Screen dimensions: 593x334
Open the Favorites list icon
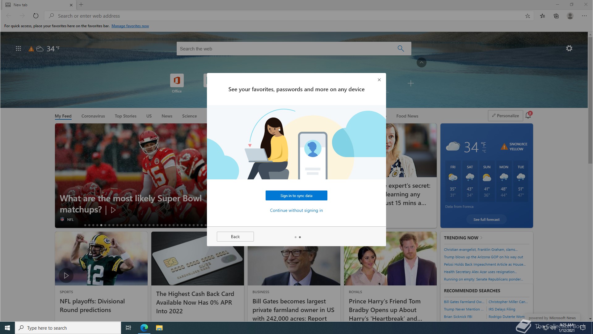(x=543, y=16)
